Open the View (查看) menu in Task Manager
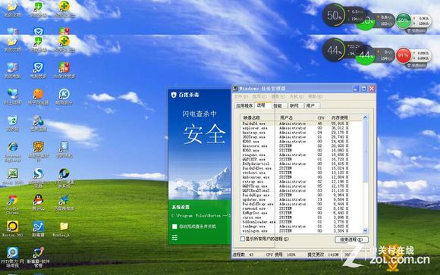This screenshot has height=275, width=440. click(278, 96)
